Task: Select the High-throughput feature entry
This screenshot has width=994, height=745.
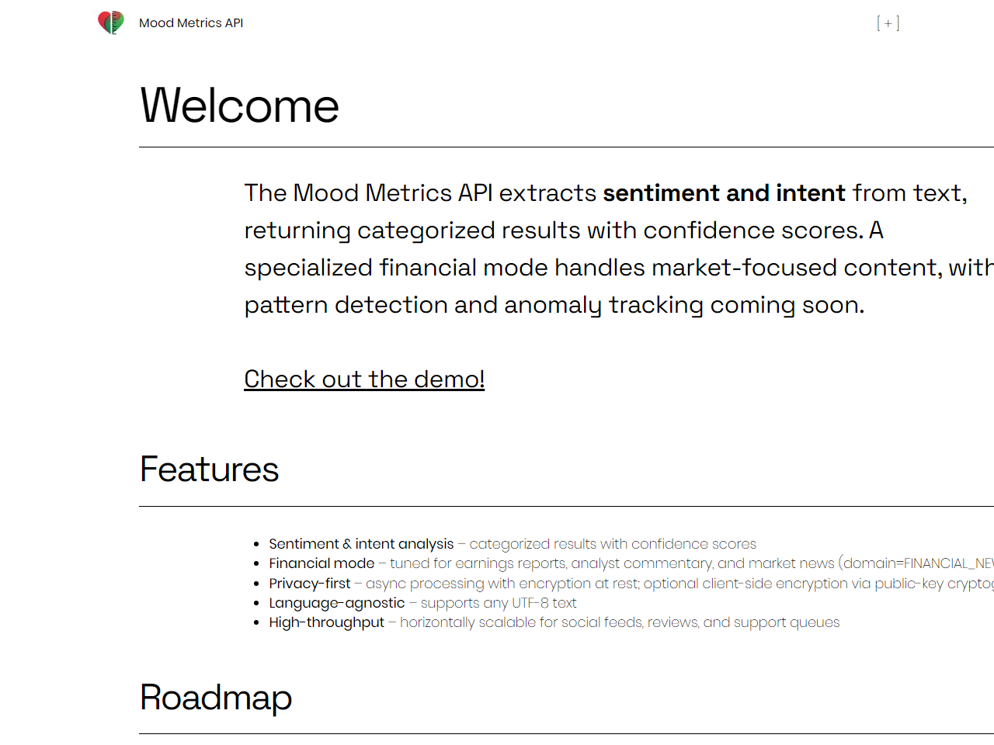Action: coord(327,622)
